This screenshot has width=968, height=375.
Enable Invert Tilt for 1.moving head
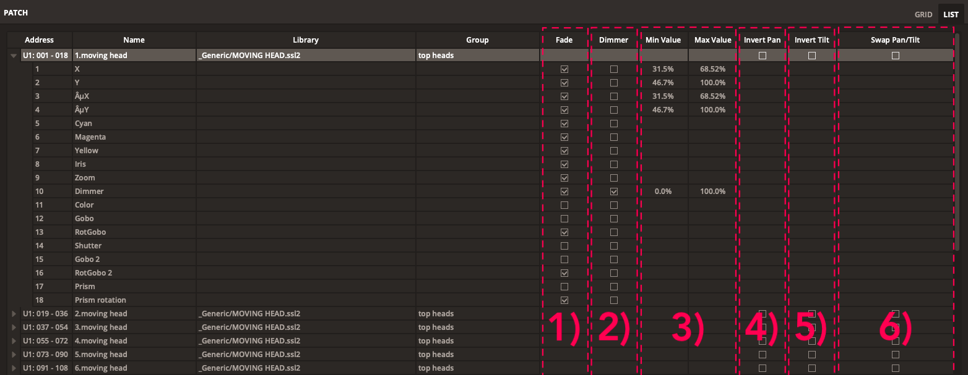point(811,56)
